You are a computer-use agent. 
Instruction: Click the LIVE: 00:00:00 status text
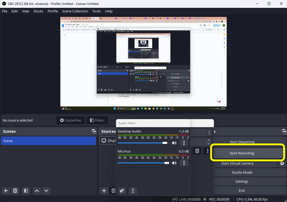coord(190,199)
